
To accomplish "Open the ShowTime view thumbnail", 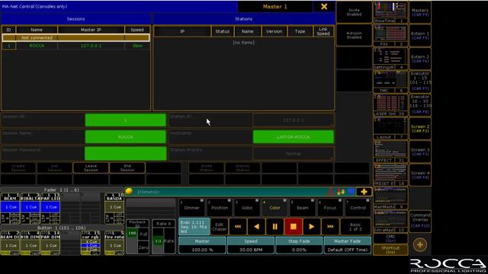I will (390, 12).
